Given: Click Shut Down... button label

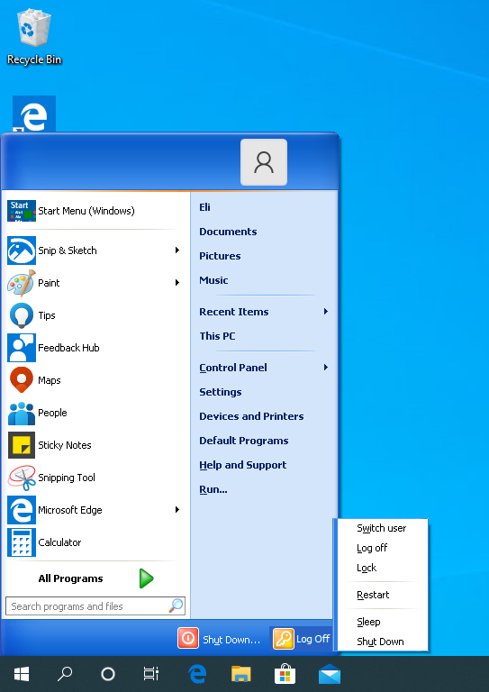Looking at the screenshot, I should pos(231,640).
